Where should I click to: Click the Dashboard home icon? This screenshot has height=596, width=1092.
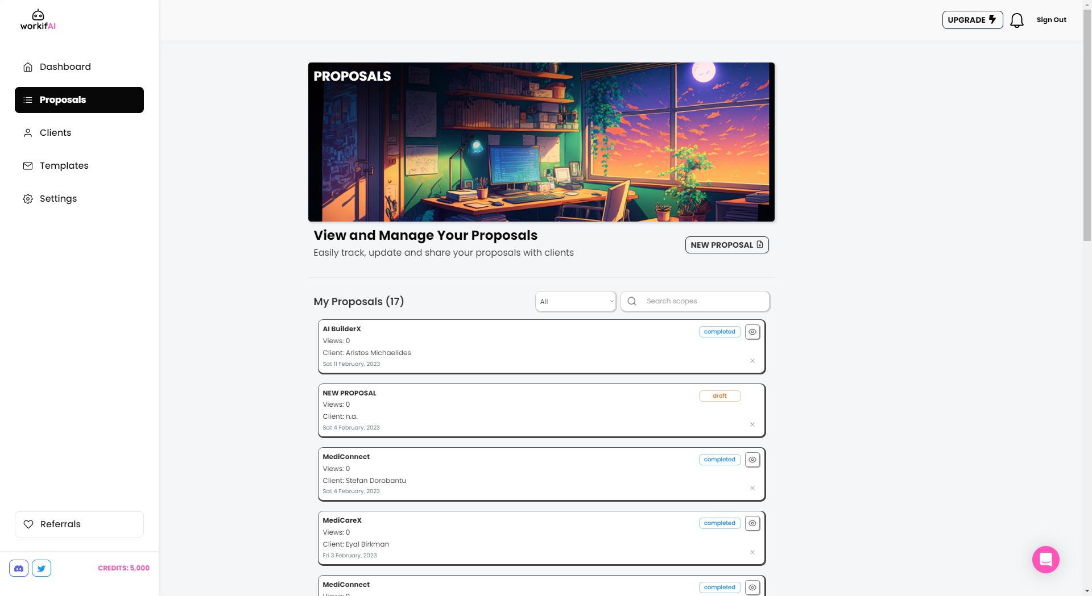(28, 67)
